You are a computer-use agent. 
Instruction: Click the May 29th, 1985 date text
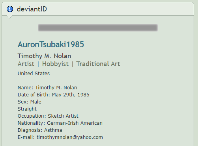pos(71,95)
